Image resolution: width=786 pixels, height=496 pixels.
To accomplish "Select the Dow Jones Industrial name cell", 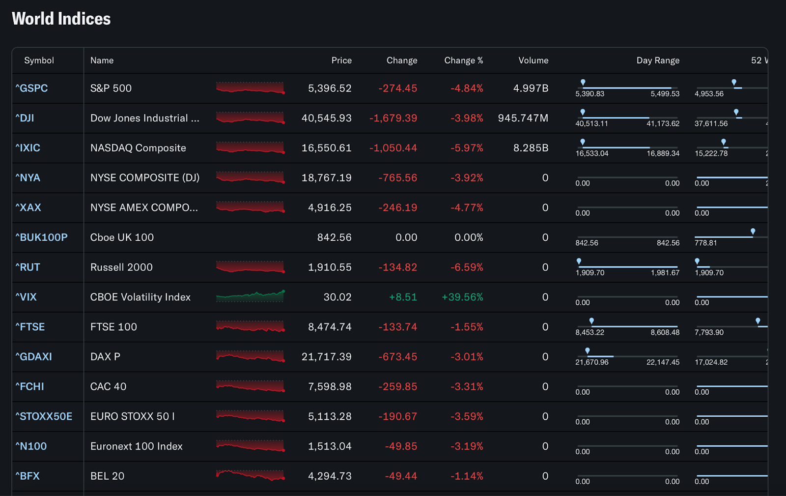I will [145, 118].
